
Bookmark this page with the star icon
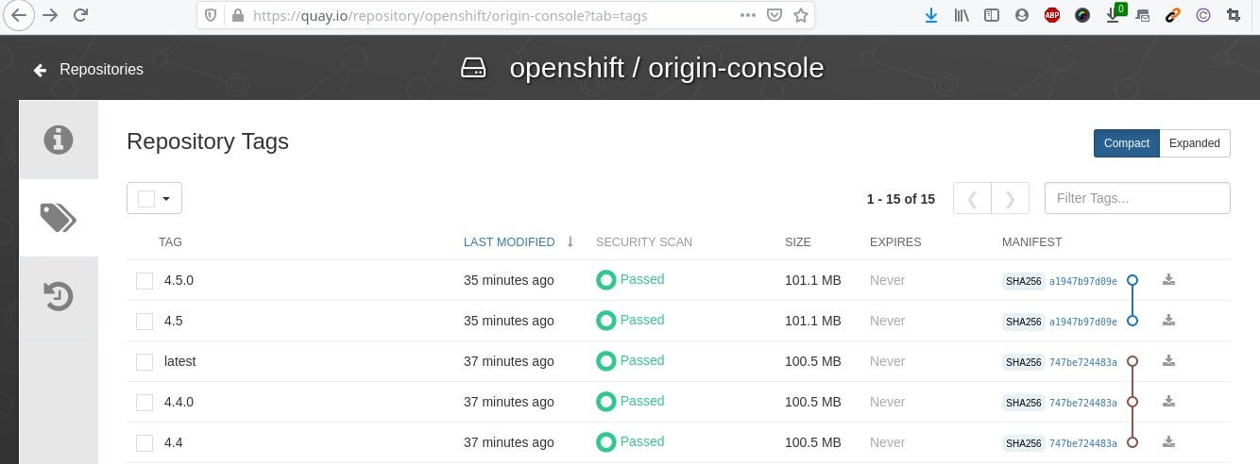coord(801,15)
